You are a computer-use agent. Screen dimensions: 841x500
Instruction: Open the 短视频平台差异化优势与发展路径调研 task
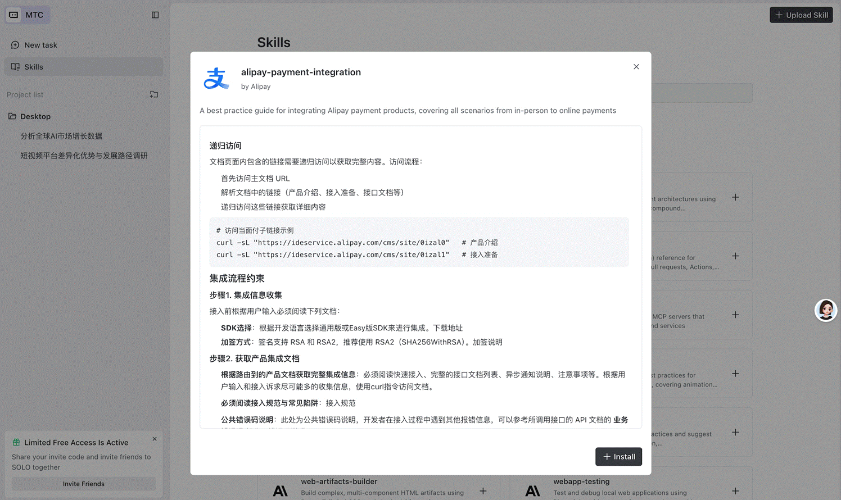(84, 156)
